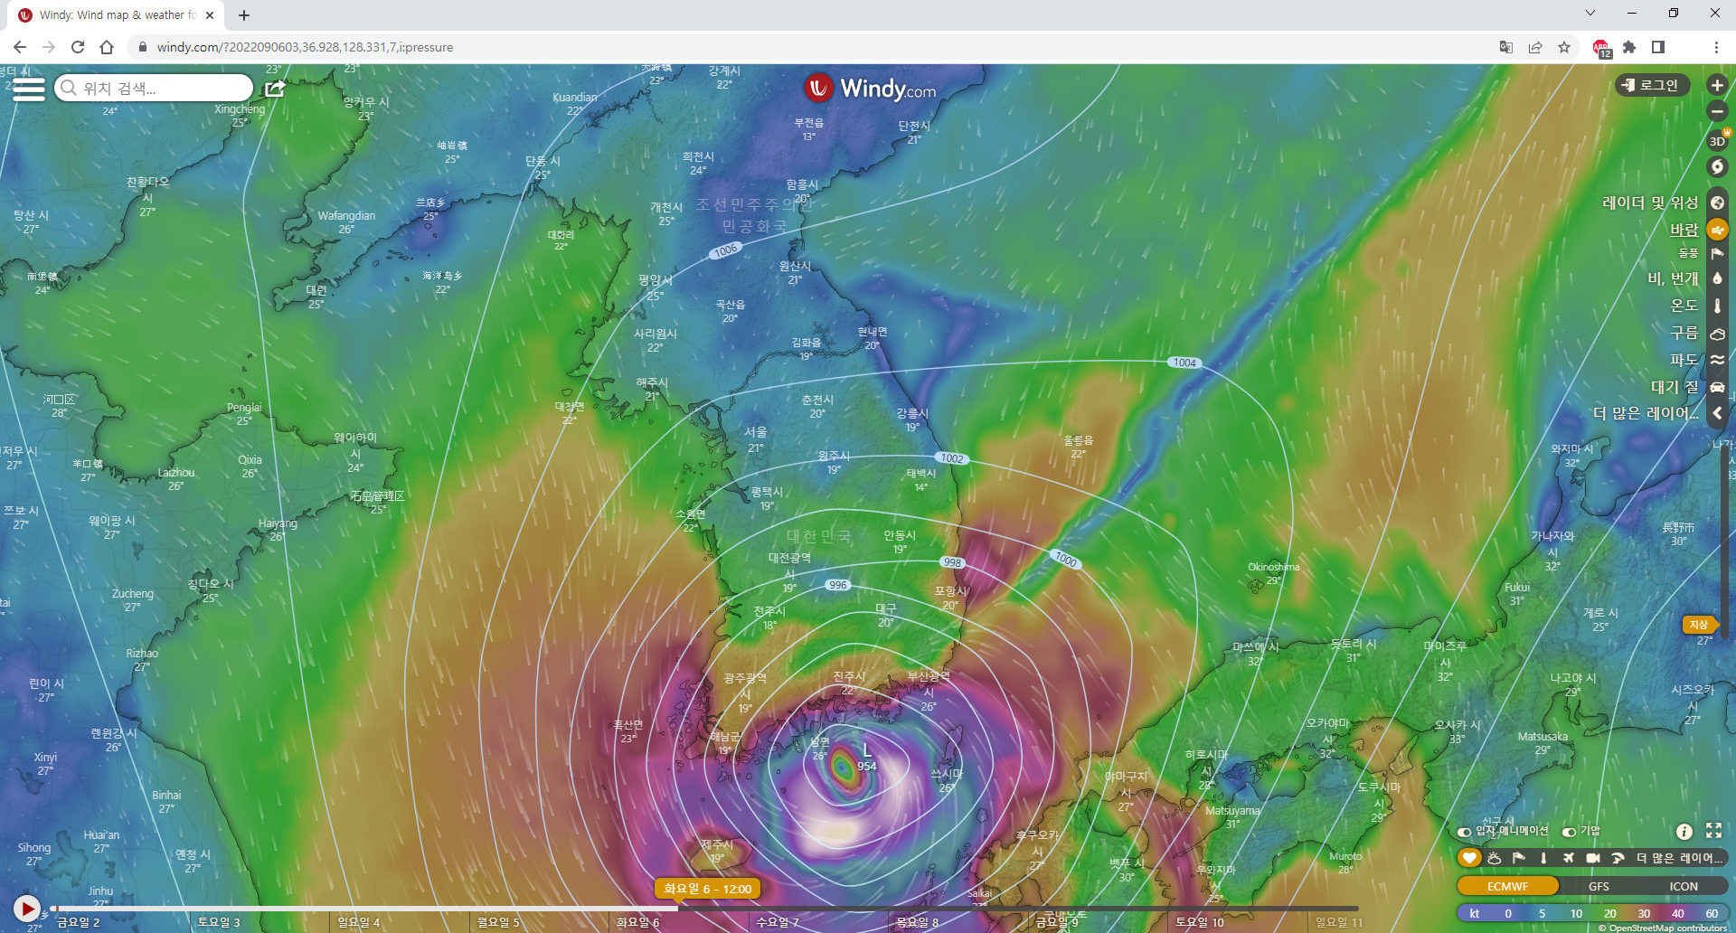The width and height of the screenshot is (1736, 933).
Task: Select the air quality car icon
Action: tap(1717, 387)
